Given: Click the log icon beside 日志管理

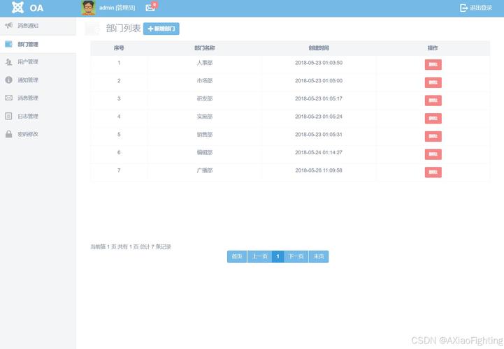Looking at the screenshot, I should coord(8,116).
